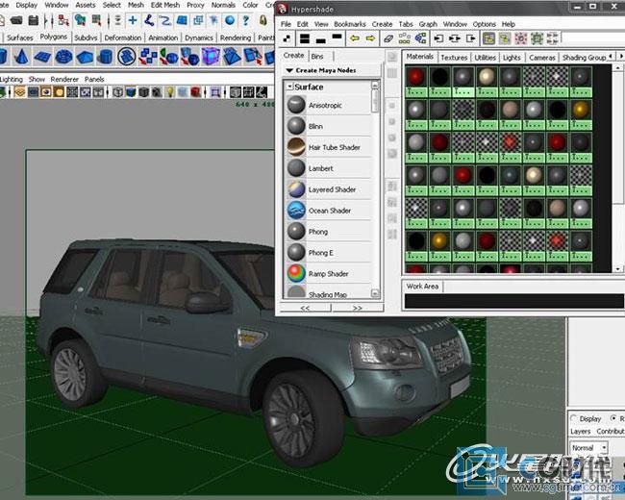The image size is (625, 500).
Task: Click Hypershade rearrange graph icon
Action: (x=404, y=38)
